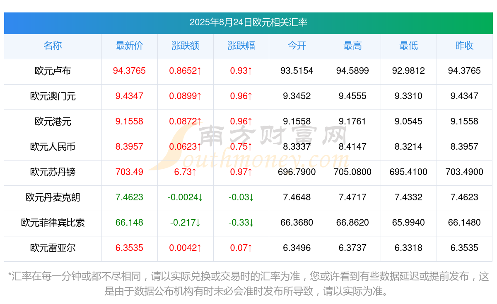497x304 pixels.
Task: Click the 欧元雷亚尔 row name
Action: tap(53, 248)
